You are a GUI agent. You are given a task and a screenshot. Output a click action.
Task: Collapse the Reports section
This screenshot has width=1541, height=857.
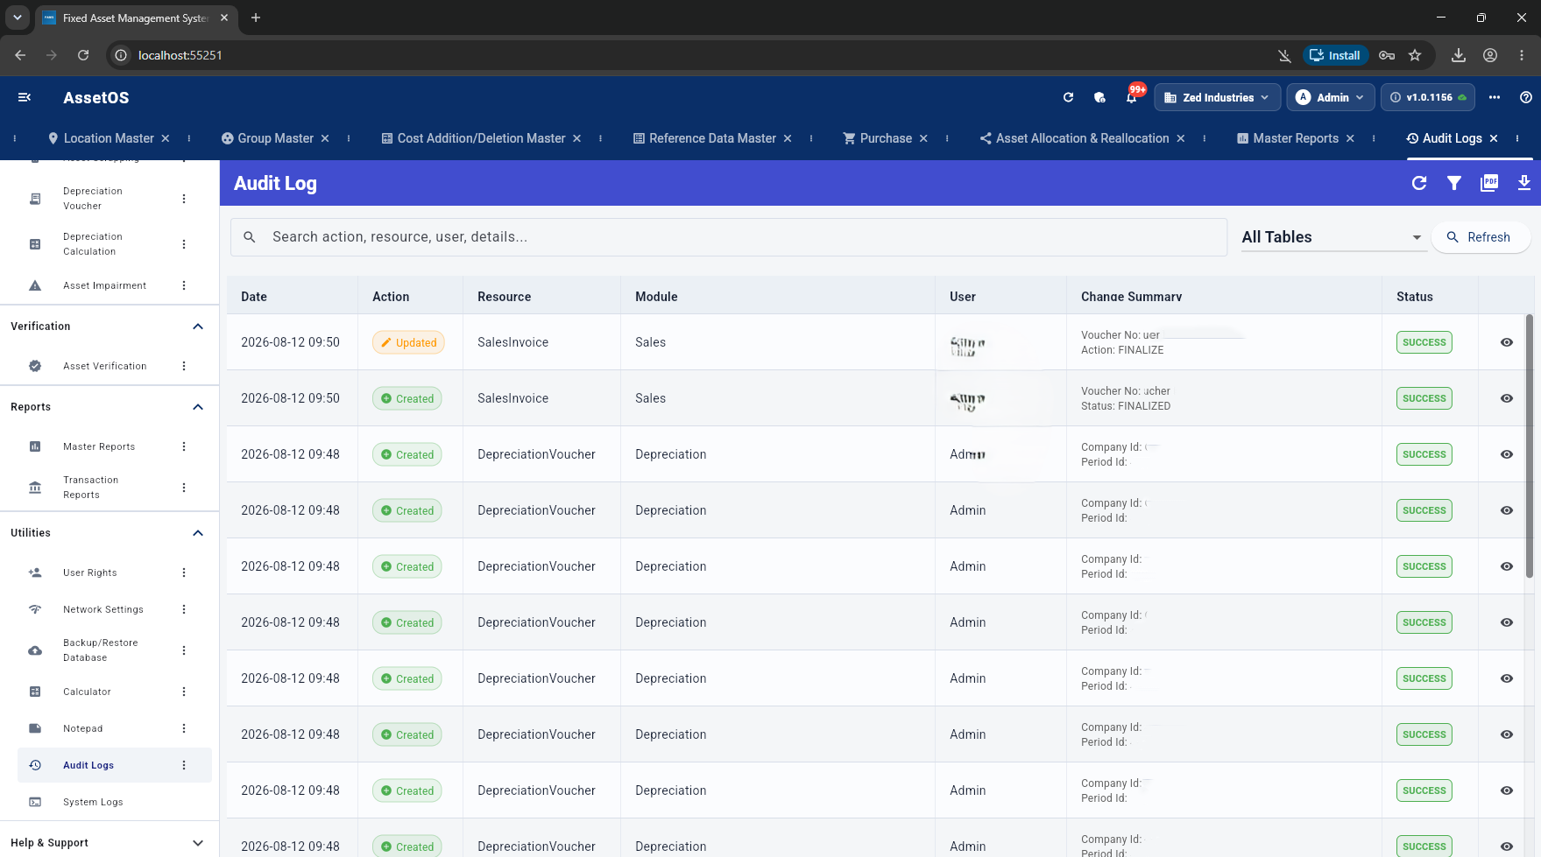pyautogui.click(x=198, y=407)
